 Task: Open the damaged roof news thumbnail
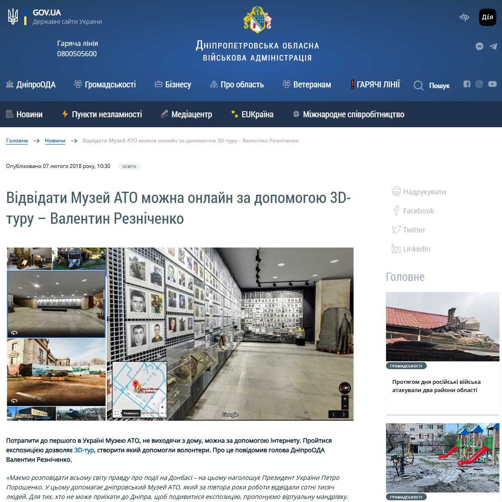coord(442,327)
